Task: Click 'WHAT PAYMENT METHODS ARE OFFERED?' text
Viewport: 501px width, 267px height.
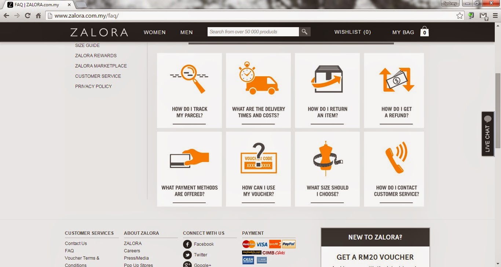Action: click(190, 191)
